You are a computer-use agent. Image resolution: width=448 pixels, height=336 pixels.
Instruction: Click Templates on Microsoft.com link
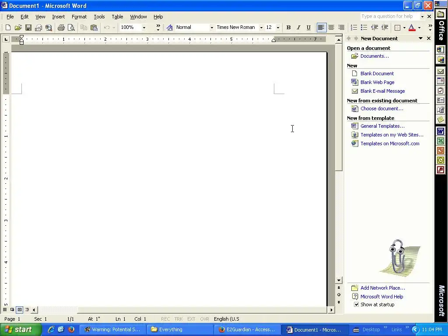tap(390, 143)
